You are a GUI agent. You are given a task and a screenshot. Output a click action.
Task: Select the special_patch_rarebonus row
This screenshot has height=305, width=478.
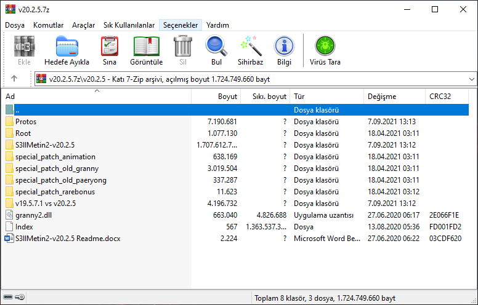pos(237,191)
